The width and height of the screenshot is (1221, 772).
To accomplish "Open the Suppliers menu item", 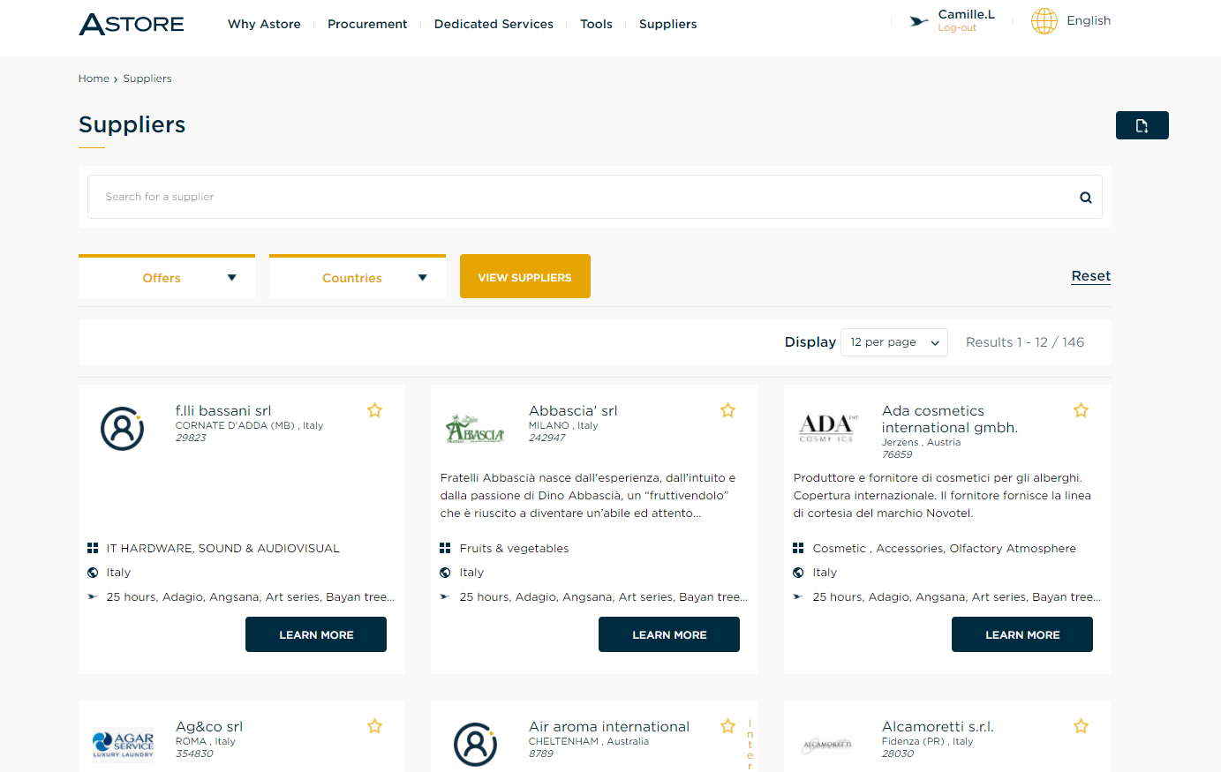I will [x=667, y=24].
